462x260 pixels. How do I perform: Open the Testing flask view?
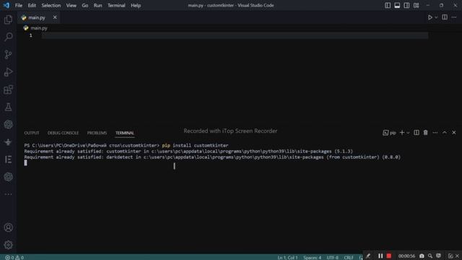click(x=8, y=107)
